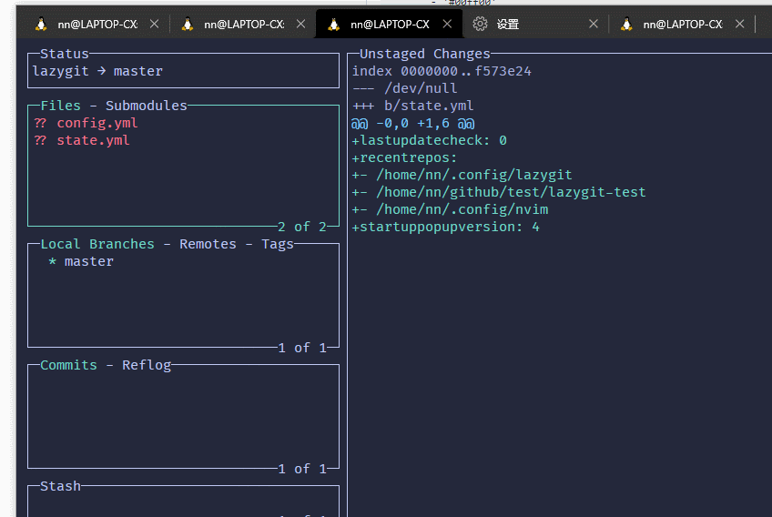Click the Linux penguin icon on the first tab
The height and width of the screenshot is (517, 772).
41,24
